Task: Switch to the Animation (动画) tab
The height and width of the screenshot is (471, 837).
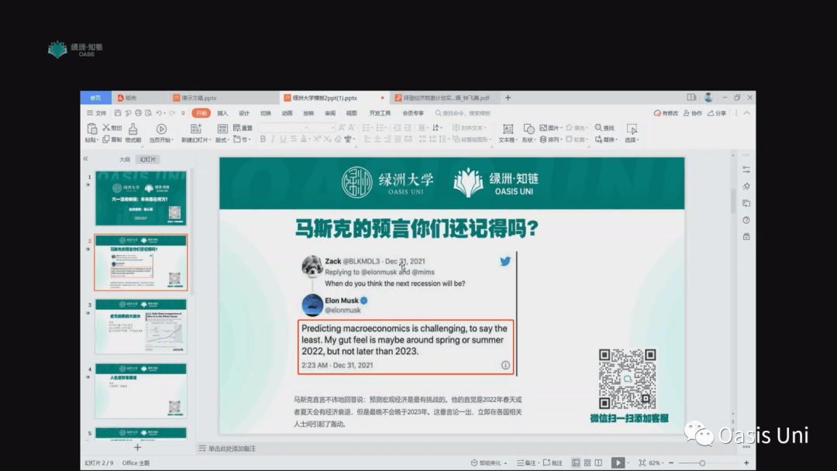Action: [288, 113]
